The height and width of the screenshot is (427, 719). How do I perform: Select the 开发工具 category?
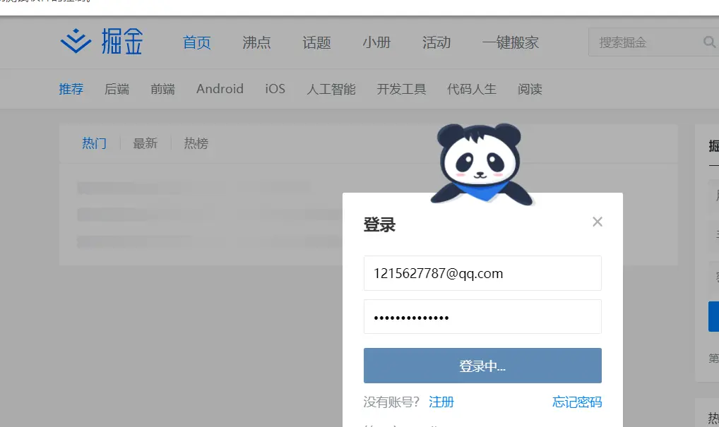pos(401,89)
